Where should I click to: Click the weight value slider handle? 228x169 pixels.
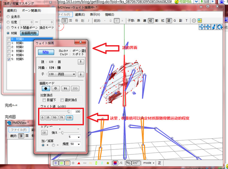(69, 111)
